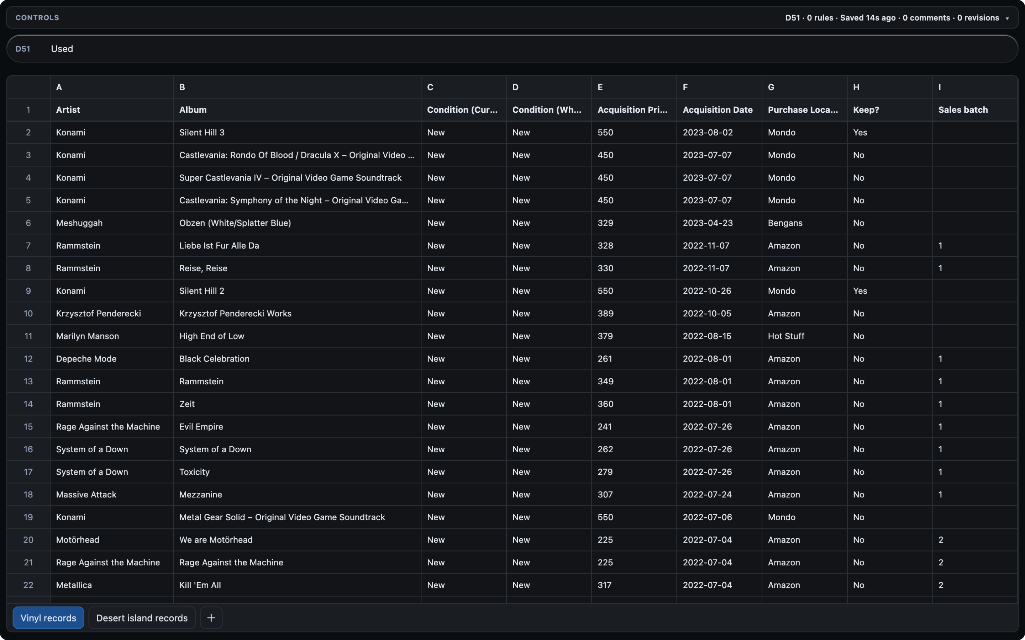This screenshot has width=1025, height=640.
Task: Select column E header
Action: click(634, 87)
